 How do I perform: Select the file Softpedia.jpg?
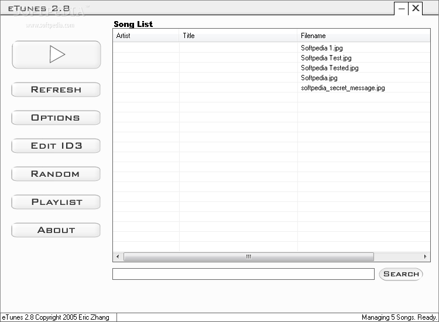coord(319,78)
